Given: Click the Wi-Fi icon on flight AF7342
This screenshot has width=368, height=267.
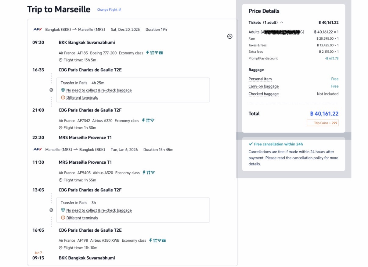Looking at the screenshot, I should tap(152, 120).
